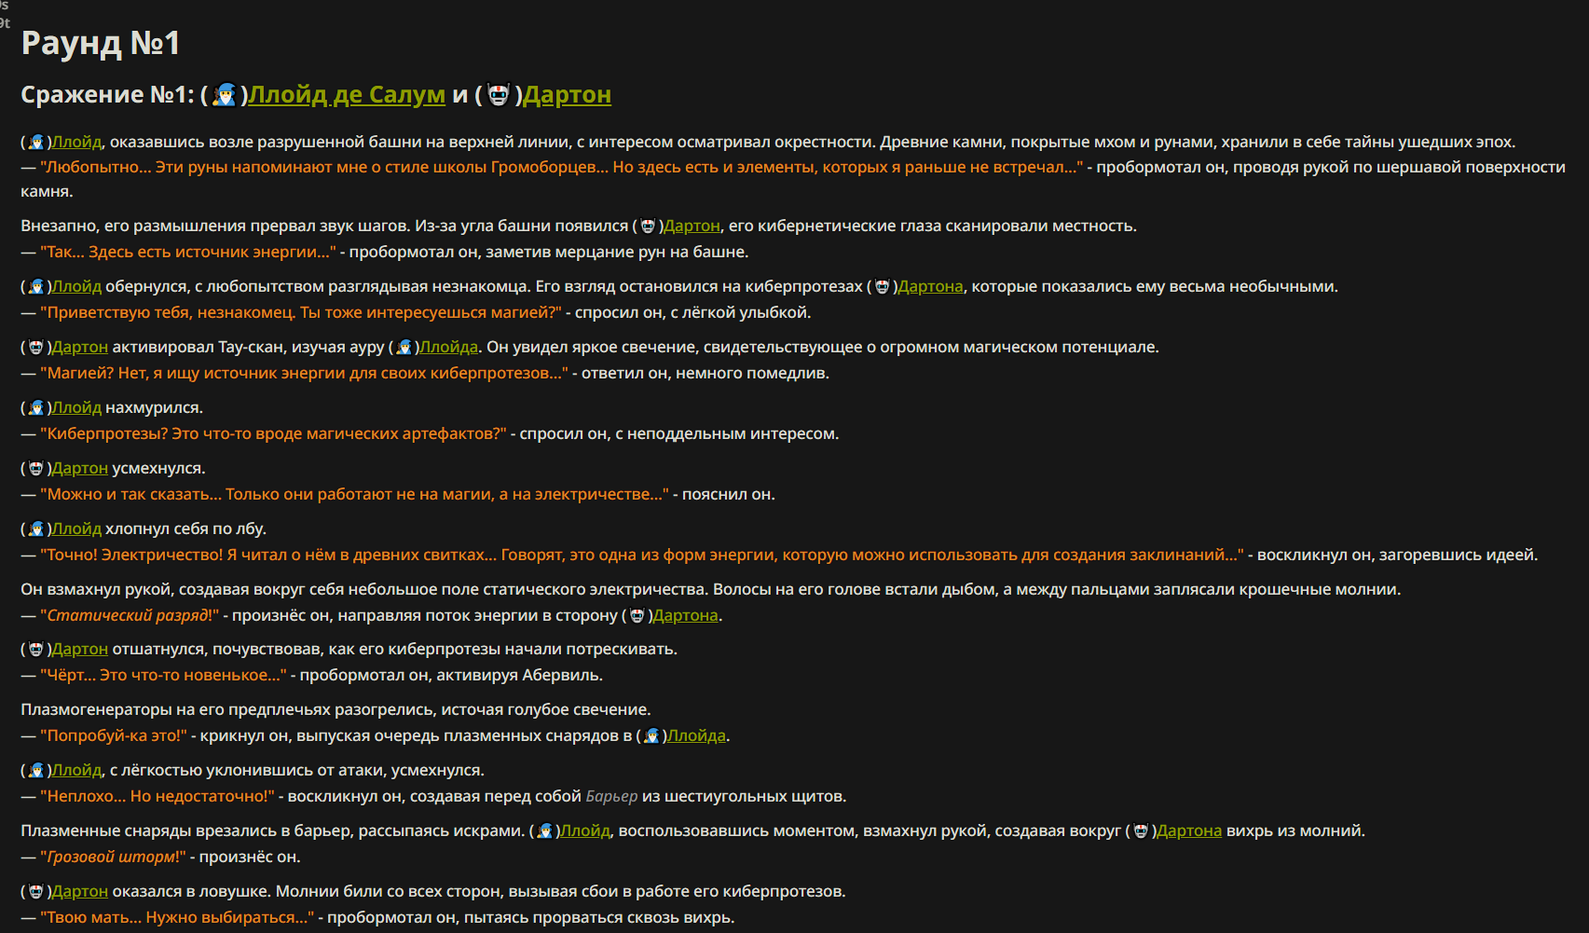Click Дартон link before 'оказался в ловушке'
1589x933 pixels.
pos(79,891)
